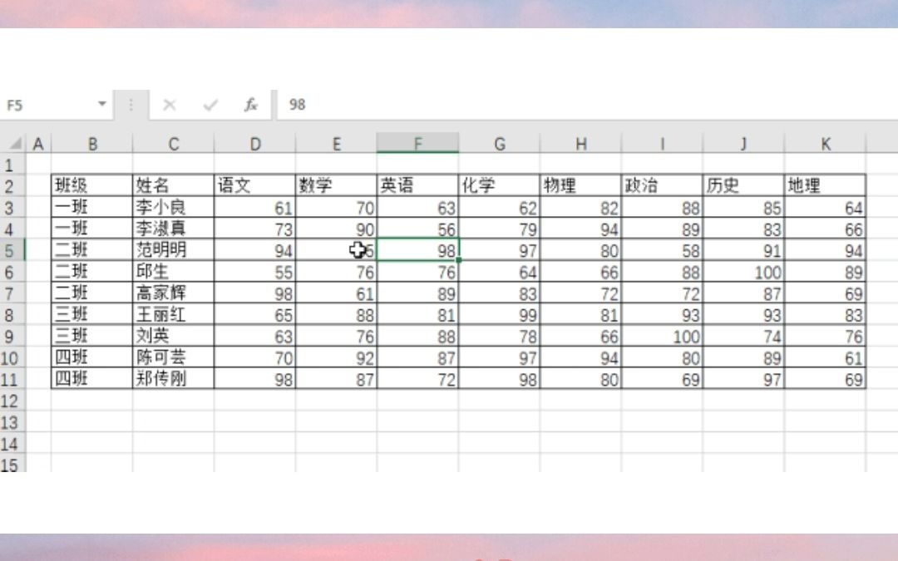Click the 100 score in 邱生's row

(x=765, y=272)
